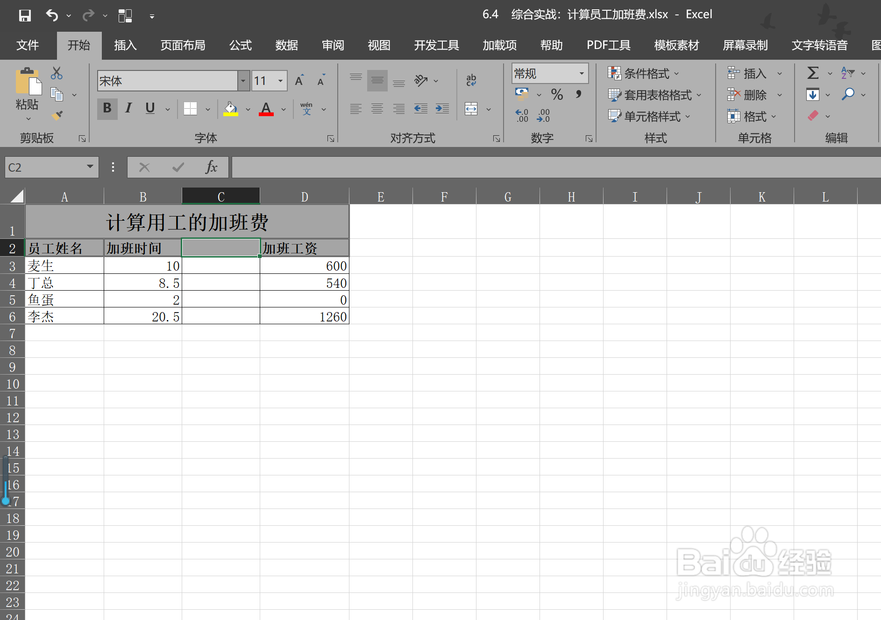Click the Sort and Filter icon
Image resolution: width=881 pixels, height=620 pixels.
847,73
